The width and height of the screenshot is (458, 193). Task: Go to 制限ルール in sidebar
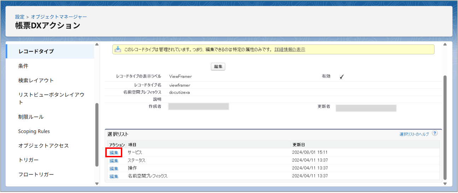pyautogui.click(x=31, y=117)
